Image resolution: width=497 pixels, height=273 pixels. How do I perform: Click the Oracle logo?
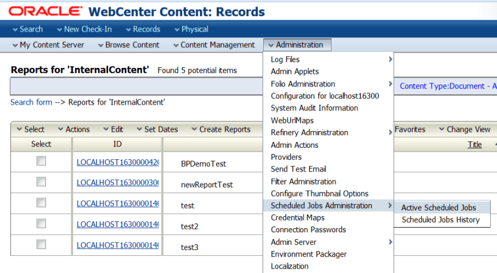coord(45,11)
